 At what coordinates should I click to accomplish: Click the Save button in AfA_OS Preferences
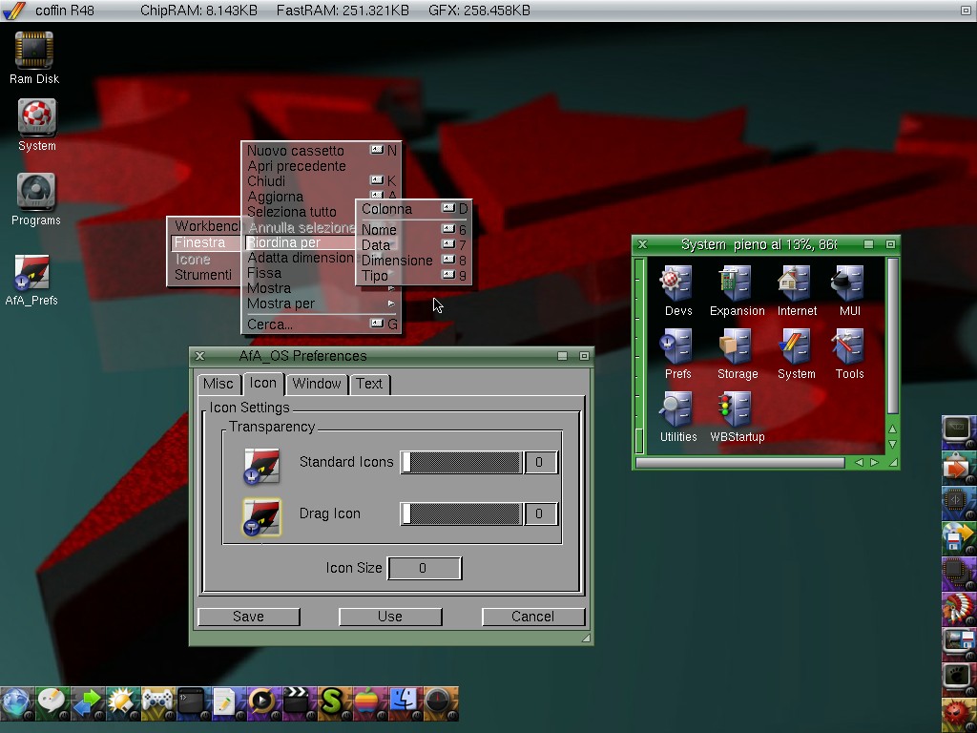(248, 617)
